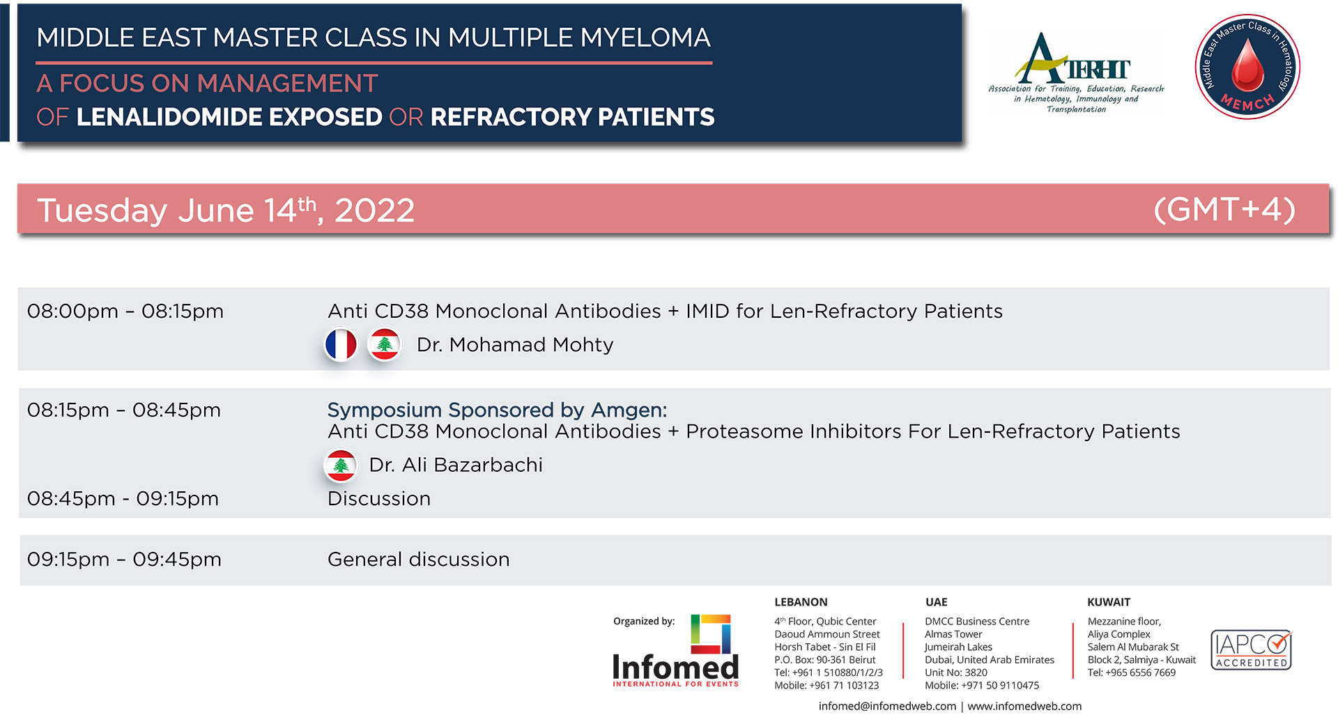
Task: Click Dr. Mohamad Mohty speaker name
Action: pyautogui.click(x=515, y=345)
